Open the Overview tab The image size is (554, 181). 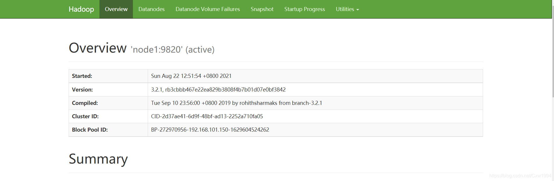point(116,9)
